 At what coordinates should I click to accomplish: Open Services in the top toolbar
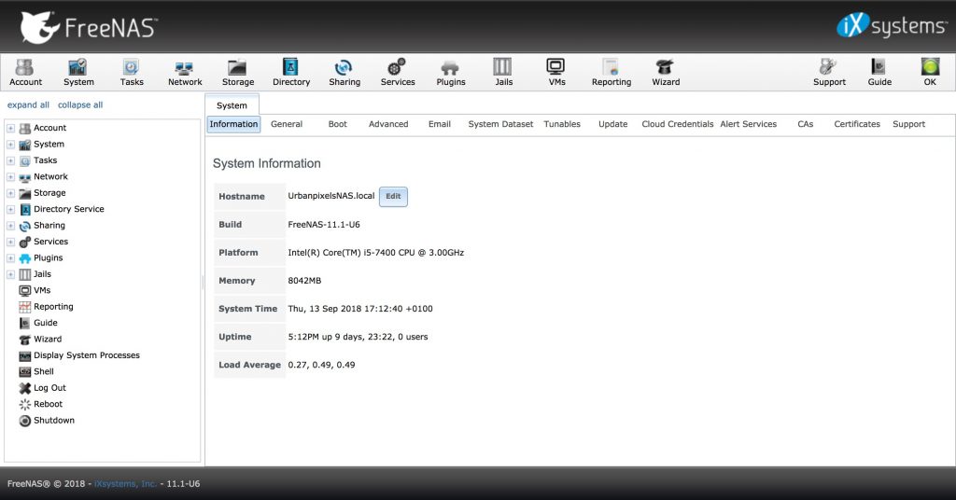[x=398, y=73]
